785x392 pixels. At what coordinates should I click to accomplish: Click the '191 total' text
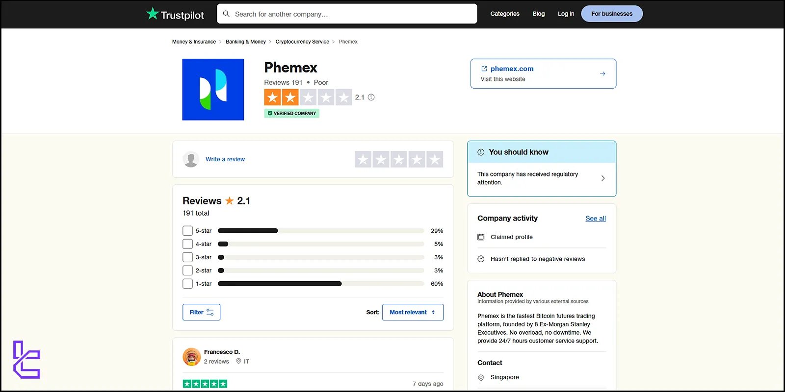[x=196, y=213]
